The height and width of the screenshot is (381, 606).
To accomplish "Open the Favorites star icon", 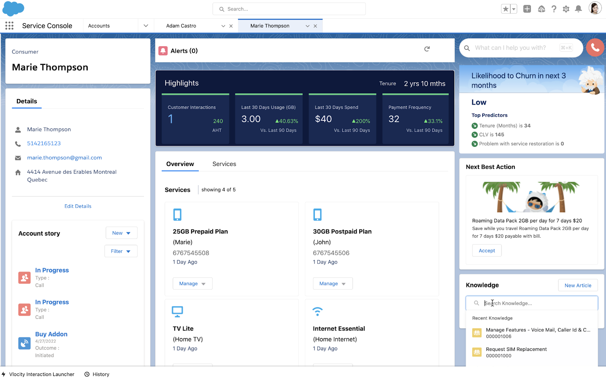I will (x=506, y=9).
